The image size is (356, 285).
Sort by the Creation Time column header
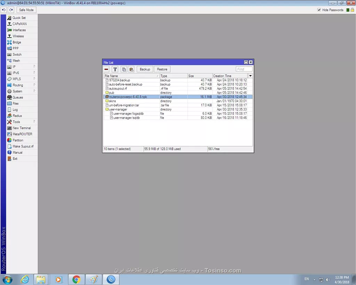(230, 76)
